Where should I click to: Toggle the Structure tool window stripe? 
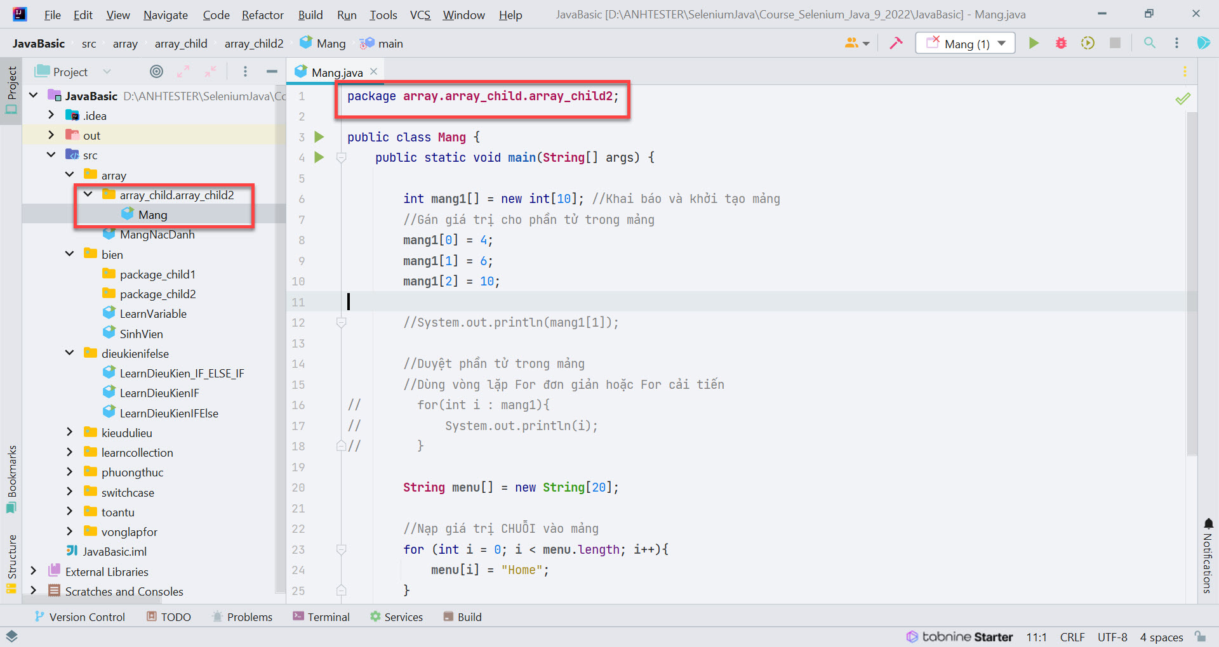point(11,563)
